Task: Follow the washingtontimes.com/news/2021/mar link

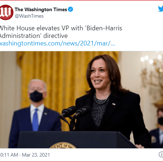Action: click(57, 43)
